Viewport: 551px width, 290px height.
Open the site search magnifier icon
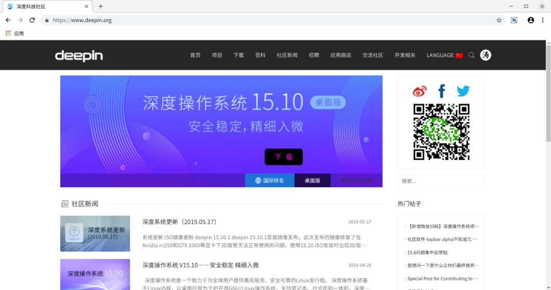(471, 55)
